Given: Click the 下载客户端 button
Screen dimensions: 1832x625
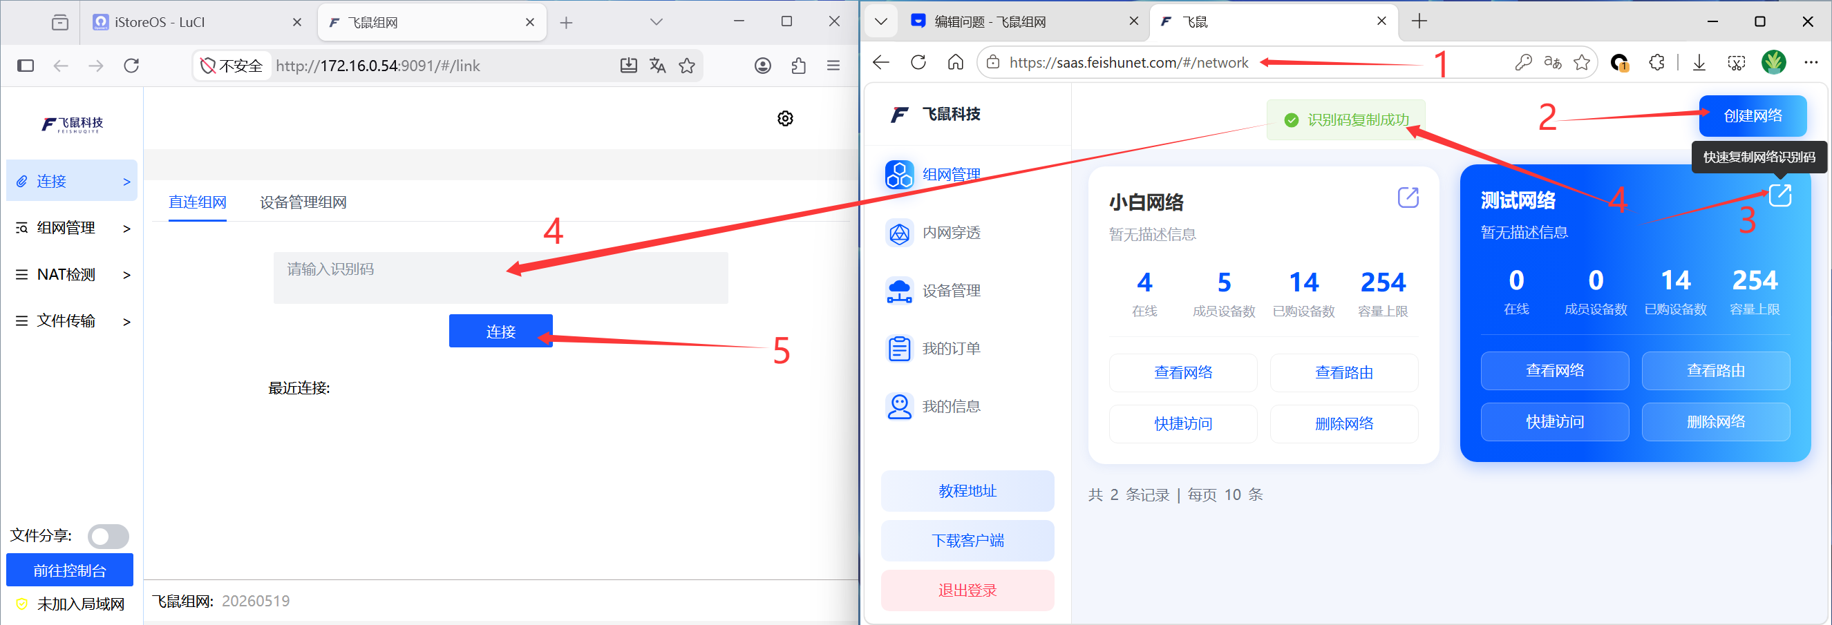Looking at the screenshot, I should coord(967,540).
